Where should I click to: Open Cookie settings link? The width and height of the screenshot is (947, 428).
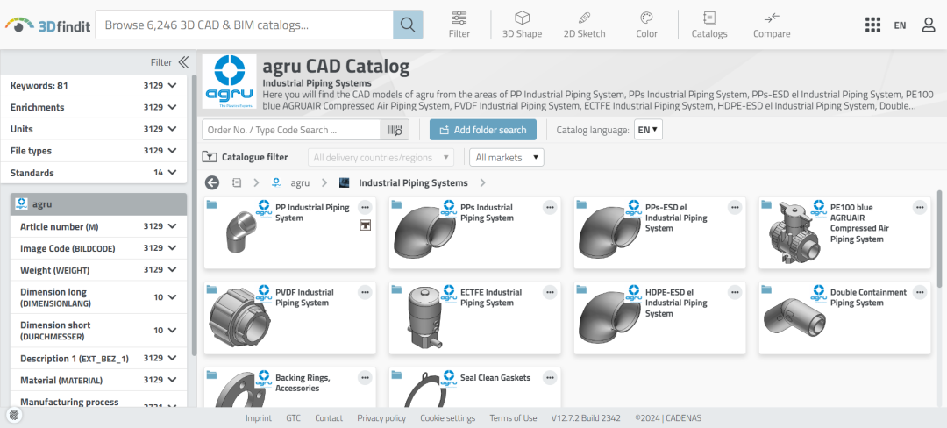447,417
